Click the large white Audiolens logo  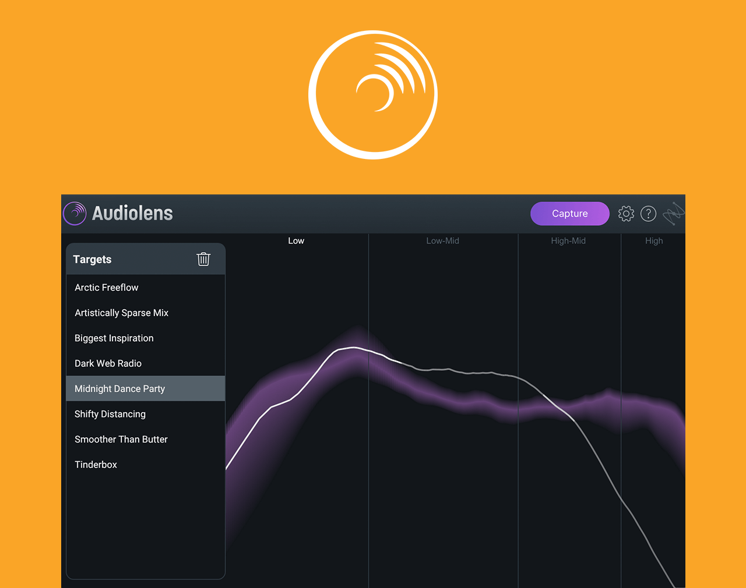[373, 95]
